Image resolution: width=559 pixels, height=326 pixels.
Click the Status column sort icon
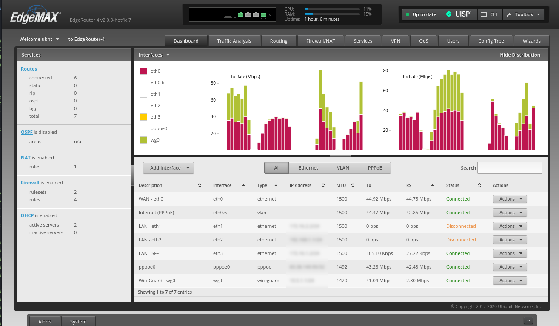click(479, 185)
